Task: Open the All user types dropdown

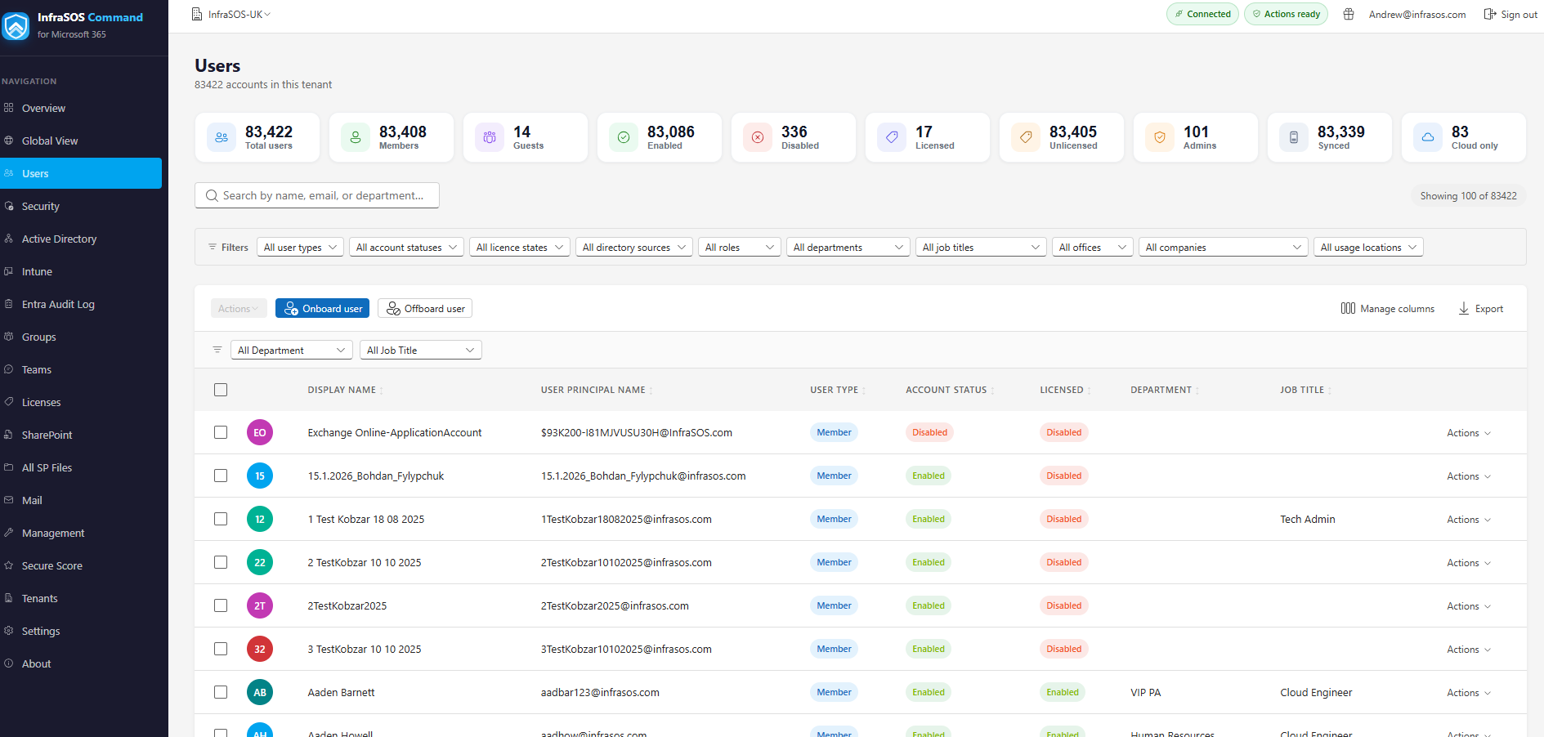Action: (x=300, y=247)
